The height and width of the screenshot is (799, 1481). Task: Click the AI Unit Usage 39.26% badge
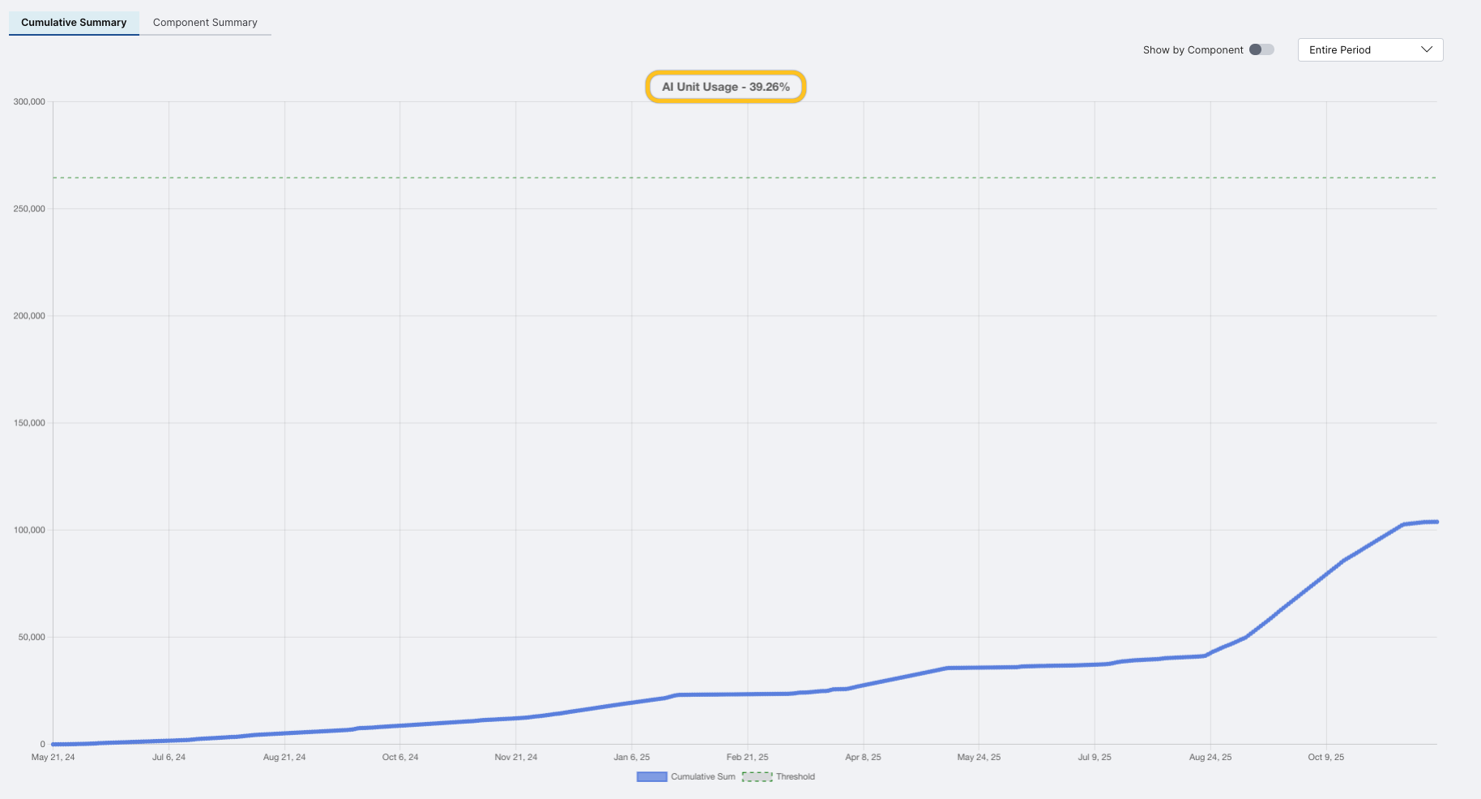click(725, 86)
